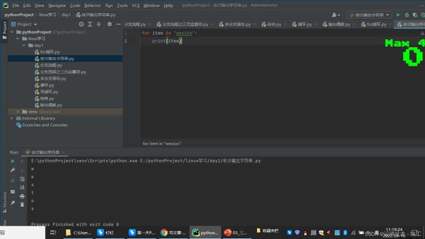The image size is (425, 239).
Task: Close the 多分支语句.py editor tab
Action: 254,24
